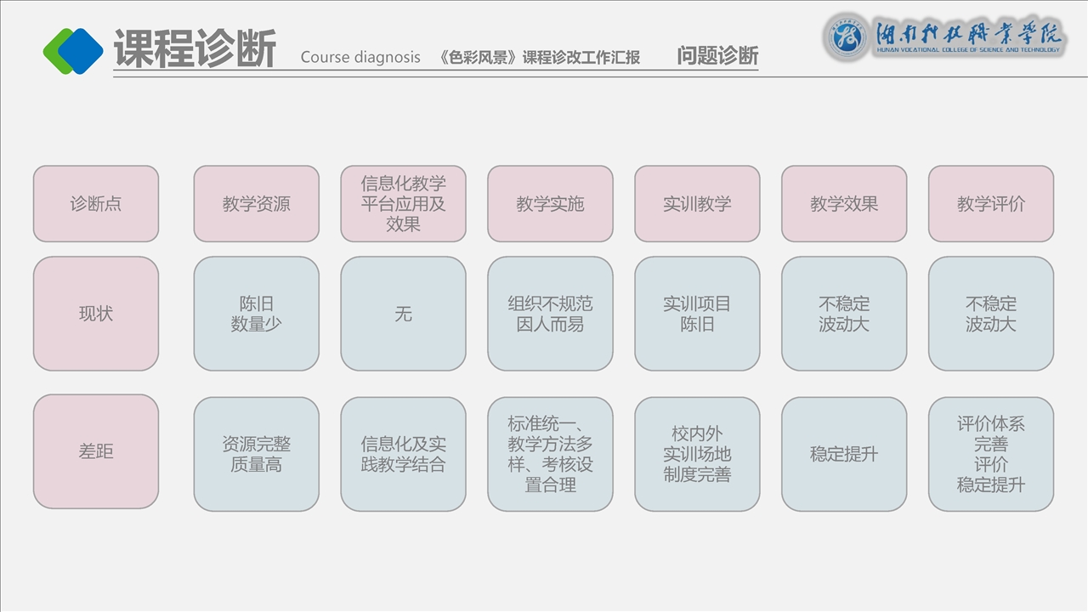
Task: Select the 现状 row header box
Action: 96,314
